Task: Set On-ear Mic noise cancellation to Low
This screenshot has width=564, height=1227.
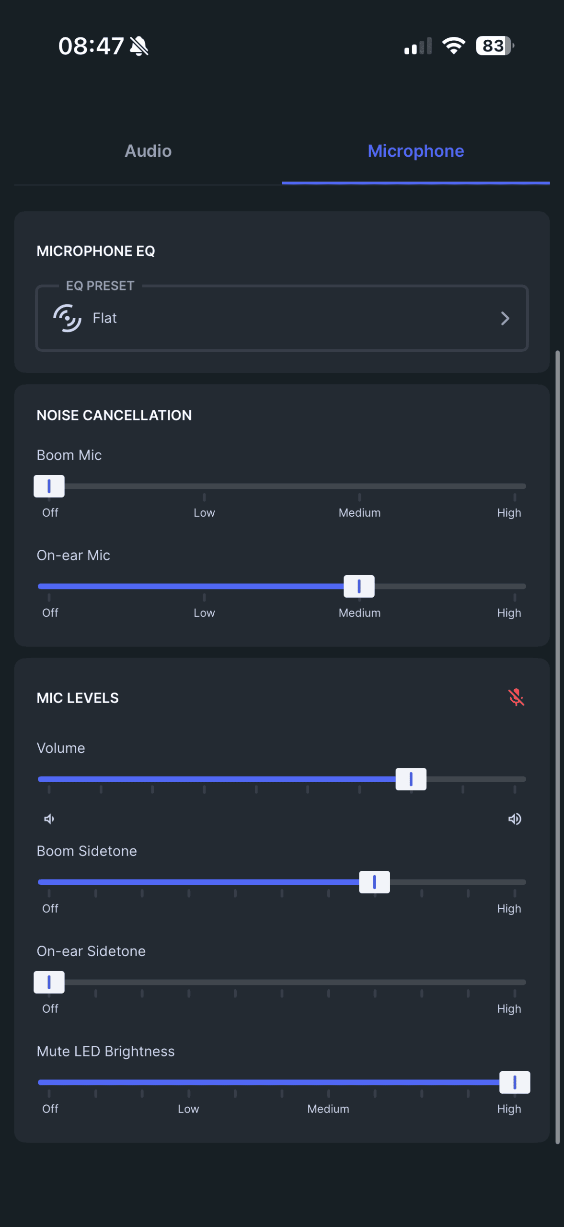Action: pyautogui.click(x=204, y=587)
